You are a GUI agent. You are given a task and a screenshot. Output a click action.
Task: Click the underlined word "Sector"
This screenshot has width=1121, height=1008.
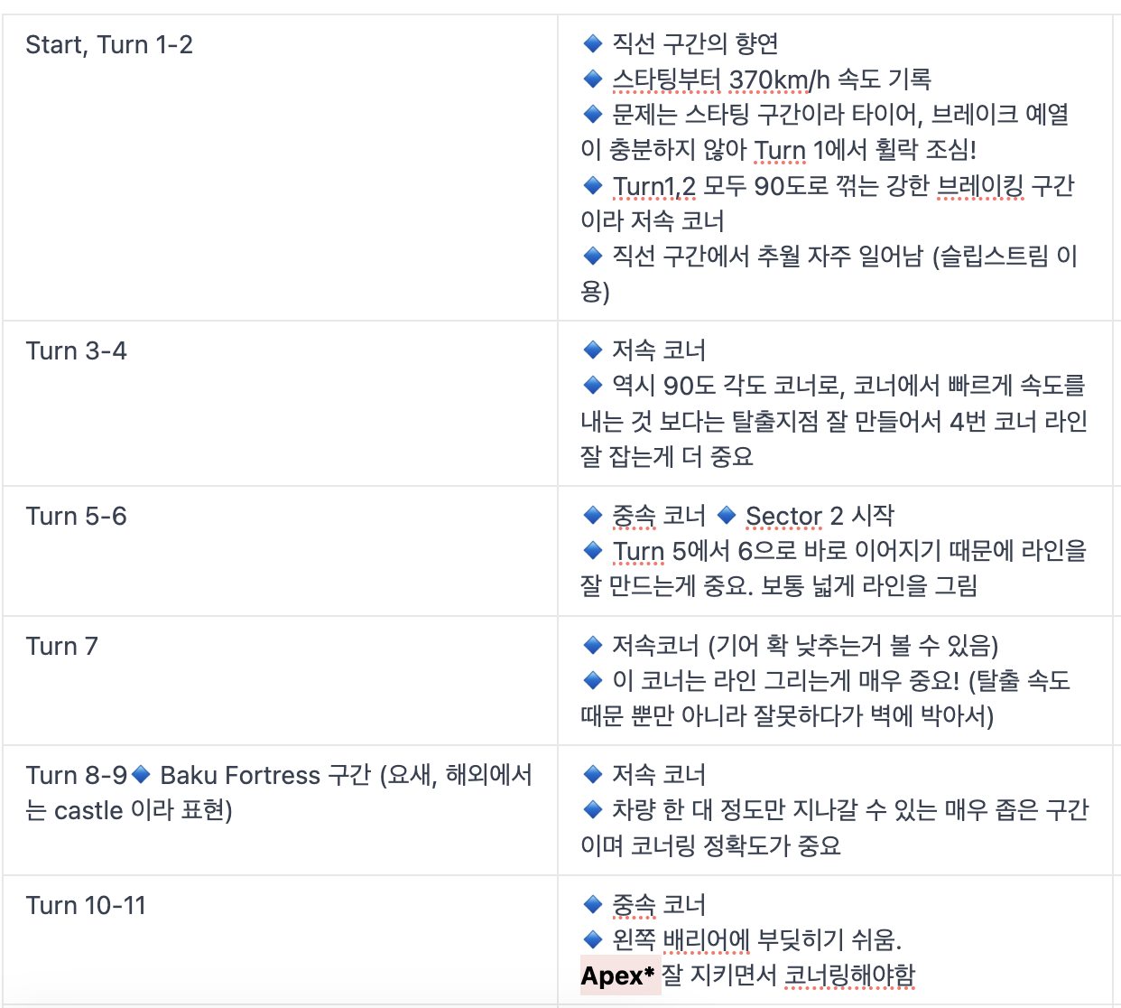pos(783,516)
